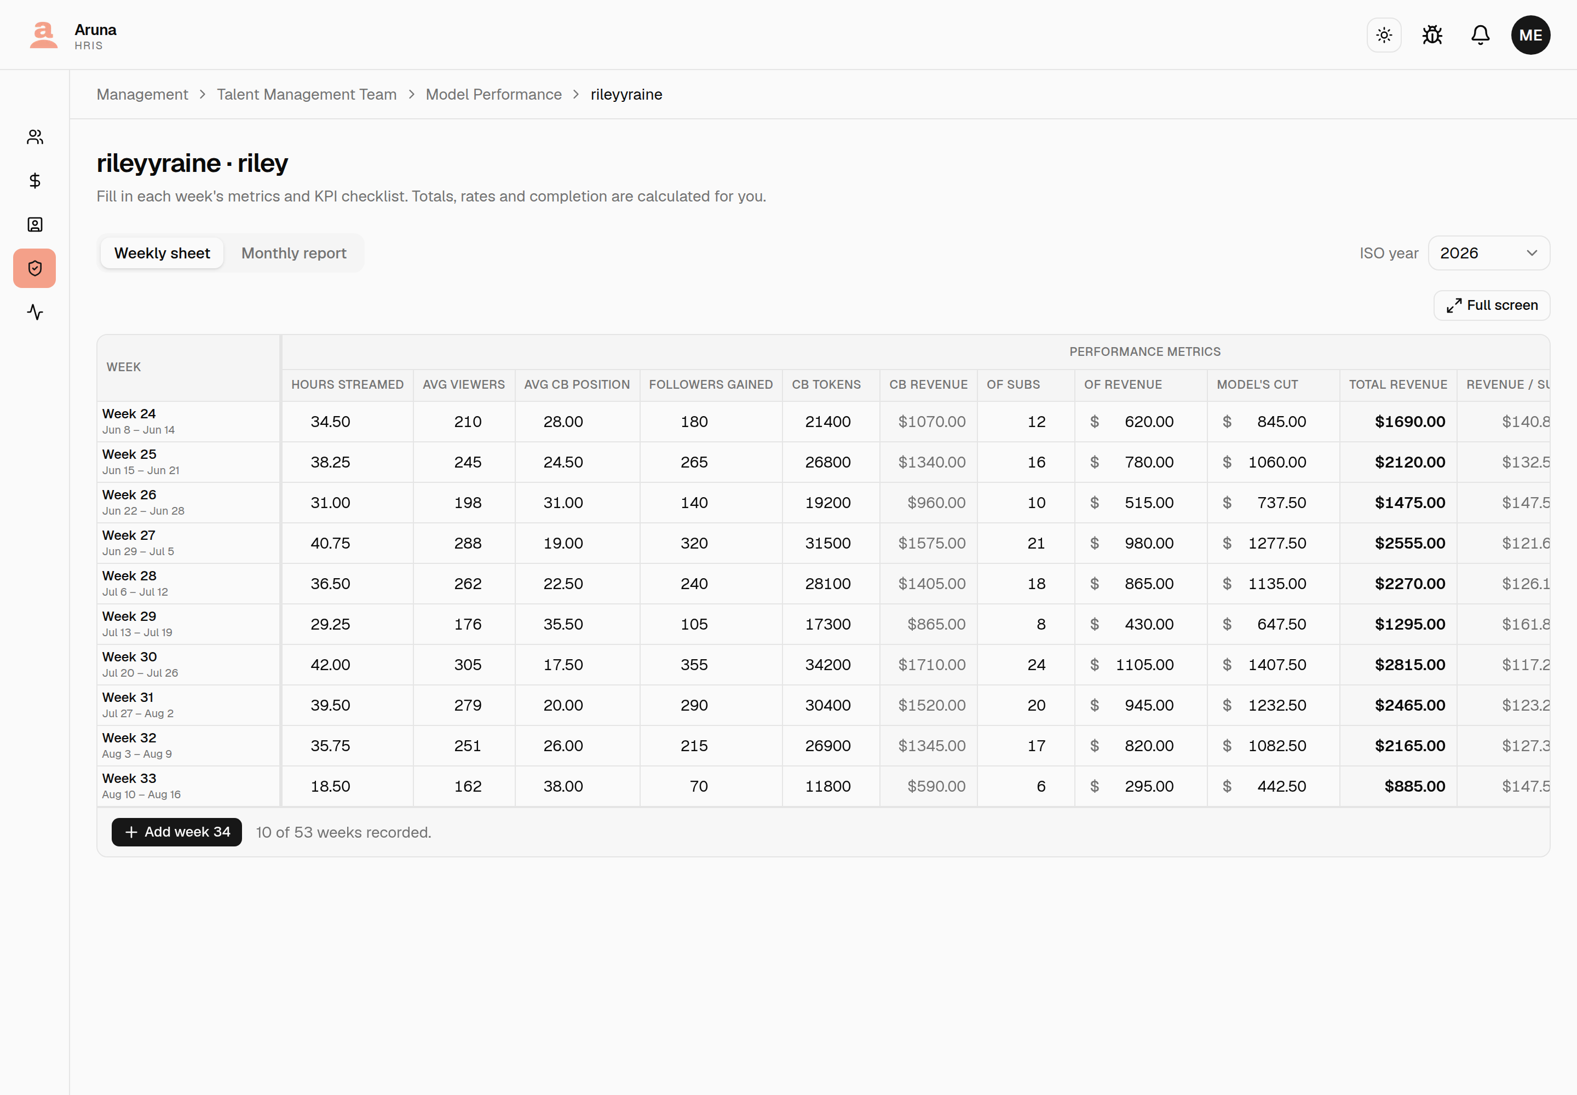This screenshot has width=1577, height=1095.
Task: Open the bug report icon
Action: click(x=1432, y=35)
